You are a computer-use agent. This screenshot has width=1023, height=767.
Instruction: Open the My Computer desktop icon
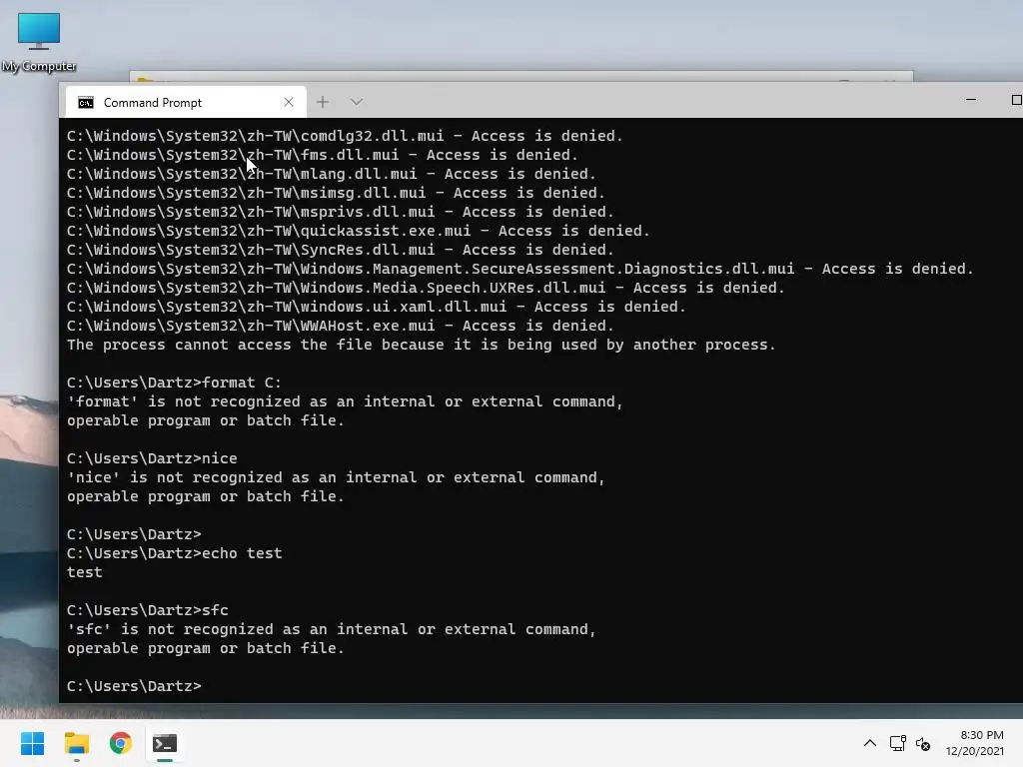39,42
